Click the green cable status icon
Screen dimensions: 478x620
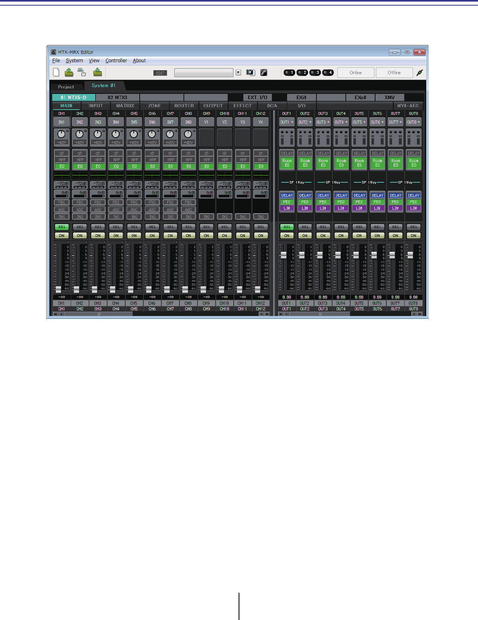click(x=420, y=73)
